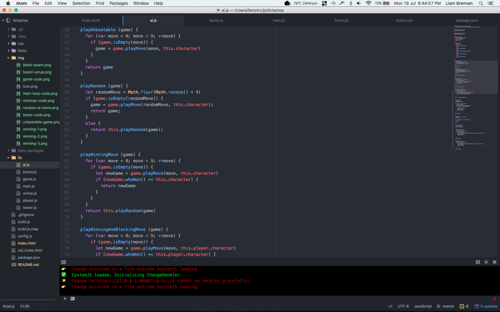Click the keyboard icon on the terminal panel
The image size is (500, 312).
63,262
